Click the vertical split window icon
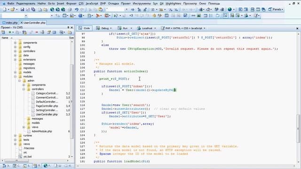Image resolution: width=301 pixels, height=169 pixels. pos(258,9)
